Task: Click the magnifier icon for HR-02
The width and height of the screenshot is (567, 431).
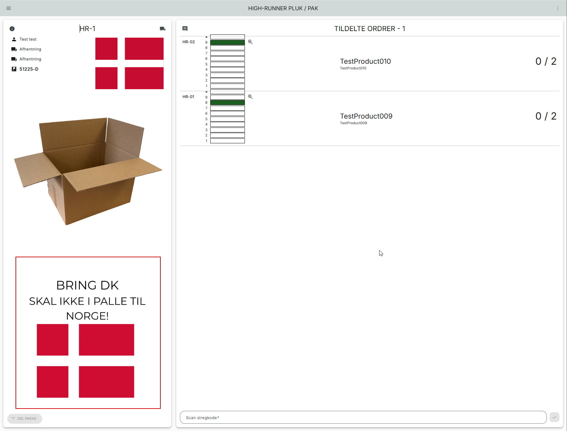Action: [x=250, y=42]
